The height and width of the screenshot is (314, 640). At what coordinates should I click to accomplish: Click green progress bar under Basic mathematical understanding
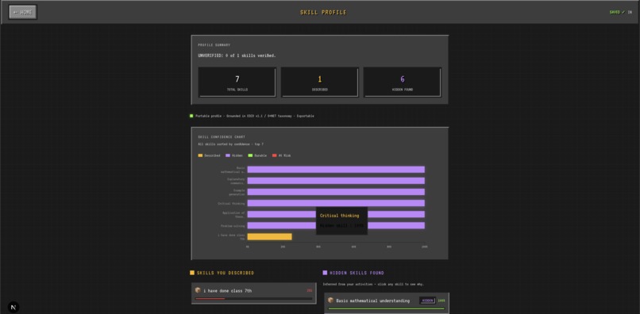click(x=387, y=308)
